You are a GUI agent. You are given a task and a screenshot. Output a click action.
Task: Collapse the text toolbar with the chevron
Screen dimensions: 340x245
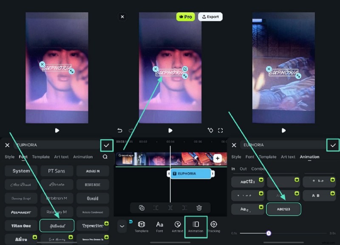click(122, 225)
